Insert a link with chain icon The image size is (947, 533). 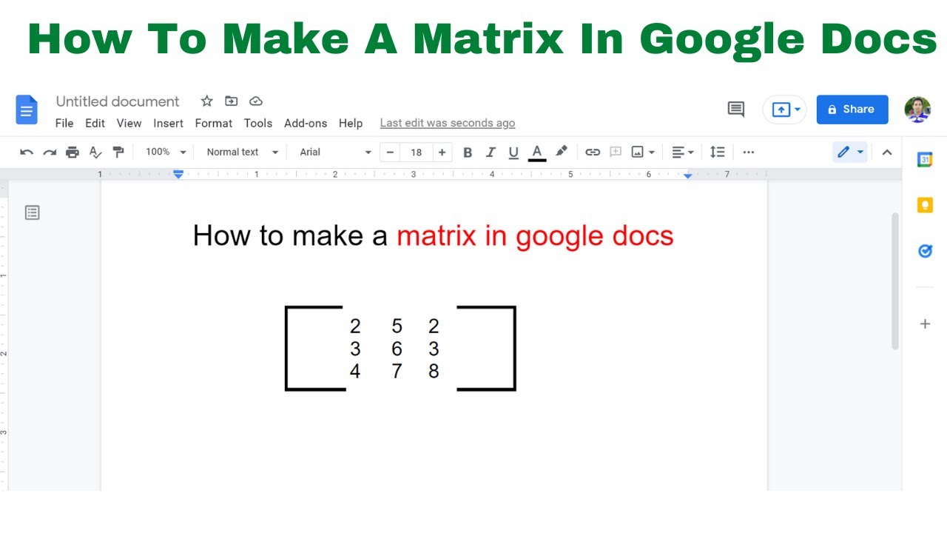click(x=593, y=152)
